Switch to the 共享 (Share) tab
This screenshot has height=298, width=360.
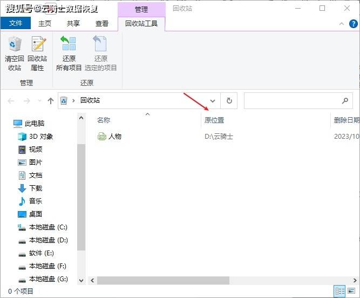(x=73, y=23)
